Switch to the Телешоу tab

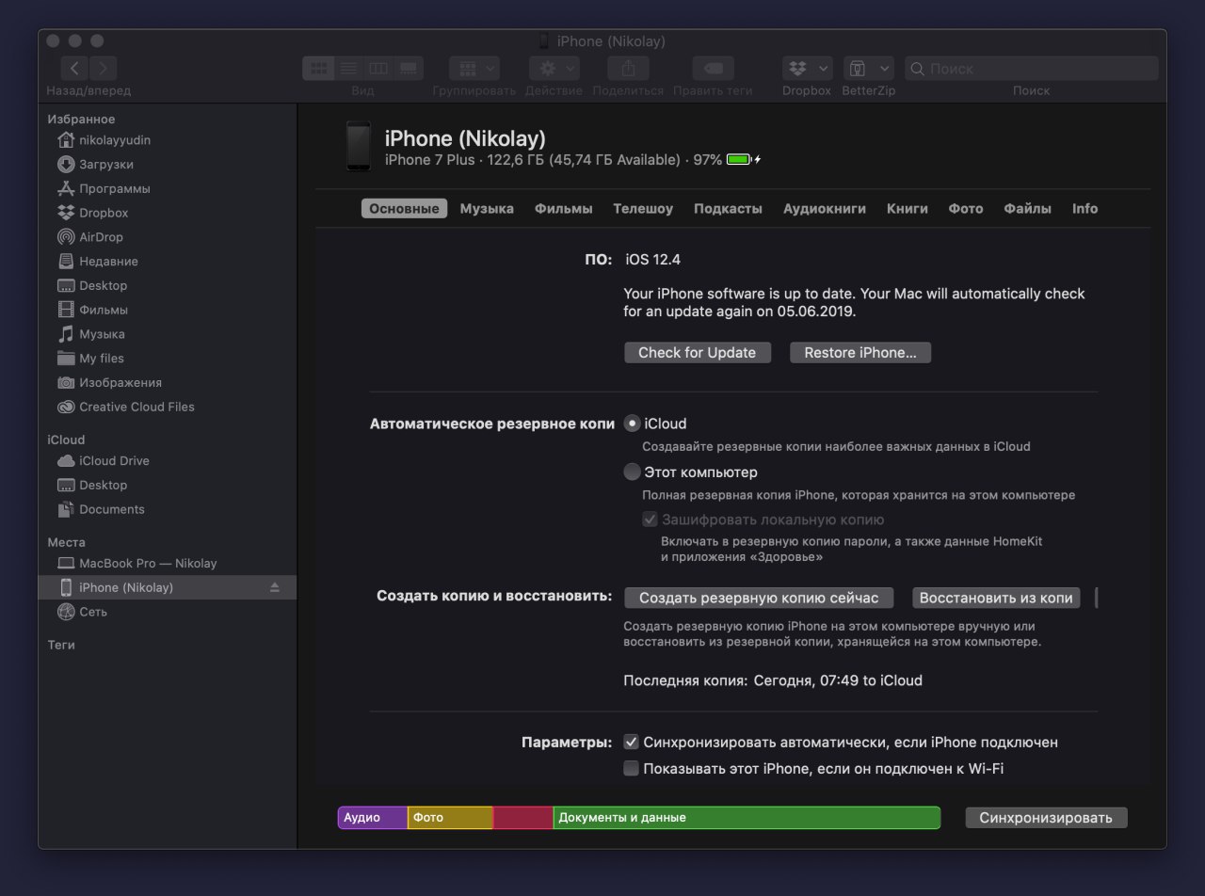(643, 209)
